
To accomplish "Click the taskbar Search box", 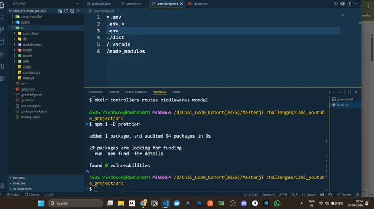I will click(x=75, y=204).
